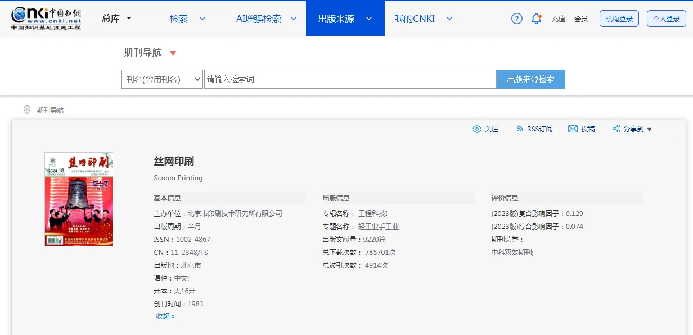Collapse details via the 收起 link

[165, 316]
